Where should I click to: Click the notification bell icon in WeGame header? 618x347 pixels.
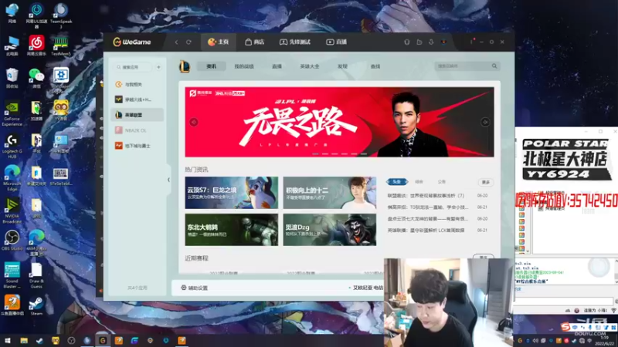click(x=407, y=42)
